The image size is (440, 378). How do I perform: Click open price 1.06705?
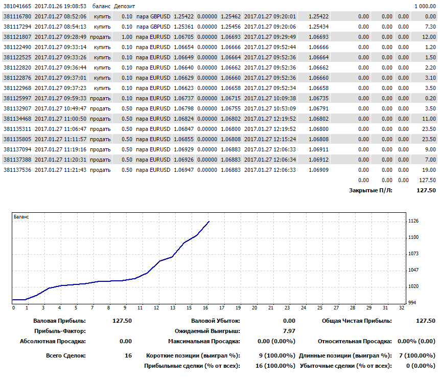coord(183,37)
